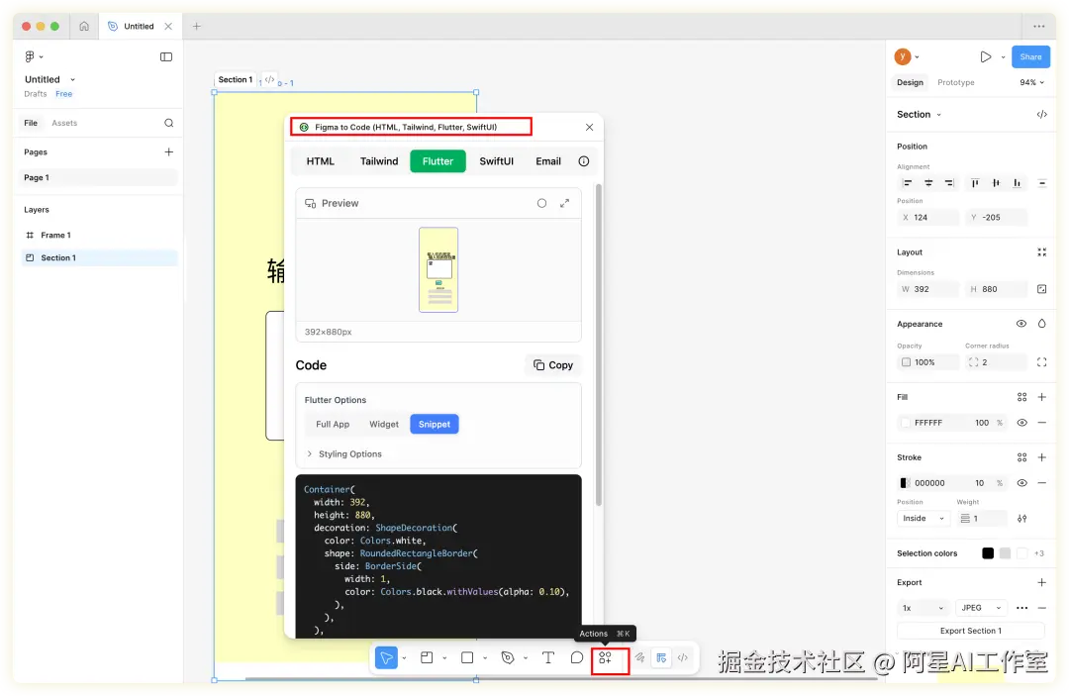The width and height of the screenshot is (1069, 696).
Task: Open Figma main menu logo
Action: 30,56
